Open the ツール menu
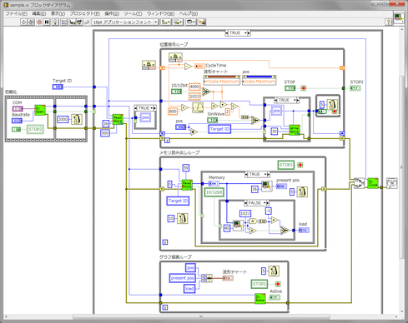408x323 pixels. tap(133, 13)
